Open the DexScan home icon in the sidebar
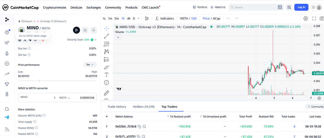The image size is (324, 138). click(x=7, y=20)
